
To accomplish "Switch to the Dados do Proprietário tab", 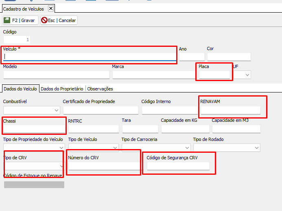I will (x=62, y=89).
